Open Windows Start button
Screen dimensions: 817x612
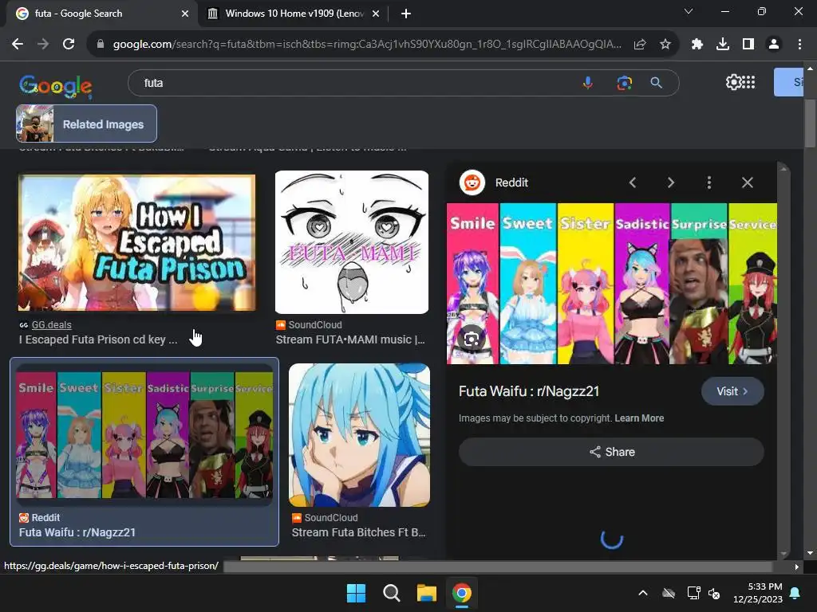(x=357, y=593)
